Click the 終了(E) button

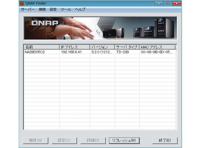pos(165,141)
